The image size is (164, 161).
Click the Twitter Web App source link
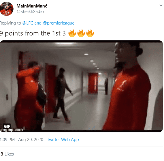[63, 140]
